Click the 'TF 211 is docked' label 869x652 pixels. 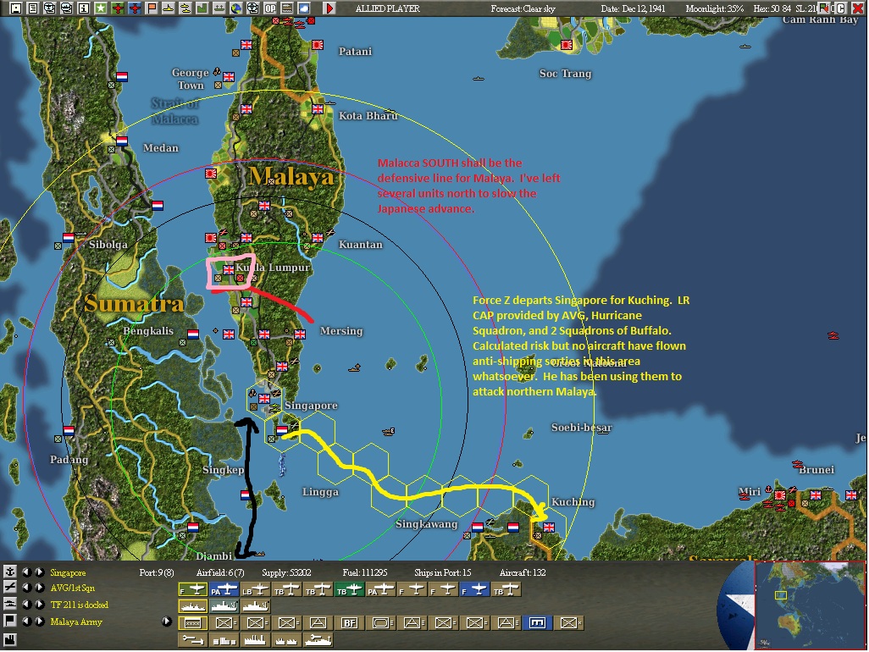pos(80,605)
